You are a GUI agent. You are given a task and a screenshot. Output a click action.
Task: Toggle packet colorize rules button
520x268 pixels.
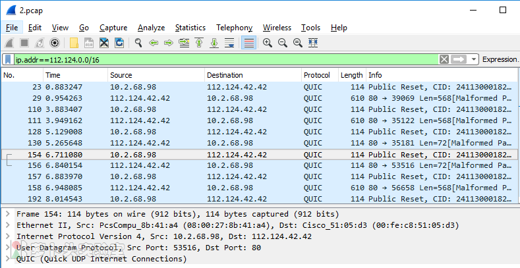[248, 43]
